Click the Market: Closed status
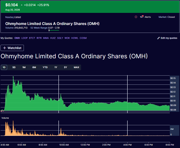 pos(167,17)
